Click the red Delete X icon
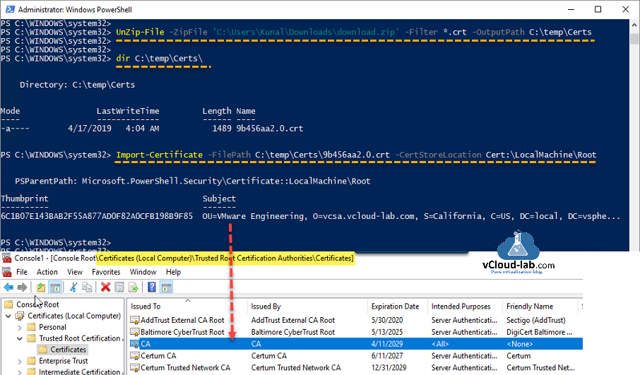Viewport: 640px width, 375px height. click(106, 287)
